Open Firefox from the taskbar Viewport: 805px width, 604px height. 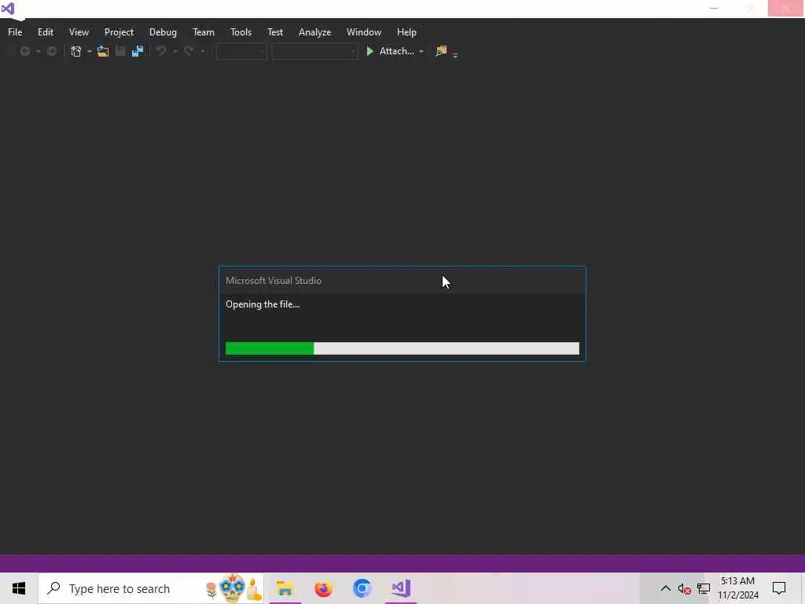[323, 588]
